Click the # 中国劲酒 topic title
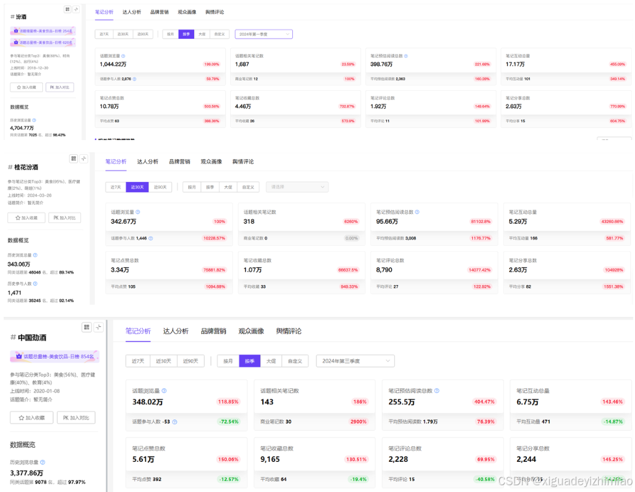 [28, 337]
